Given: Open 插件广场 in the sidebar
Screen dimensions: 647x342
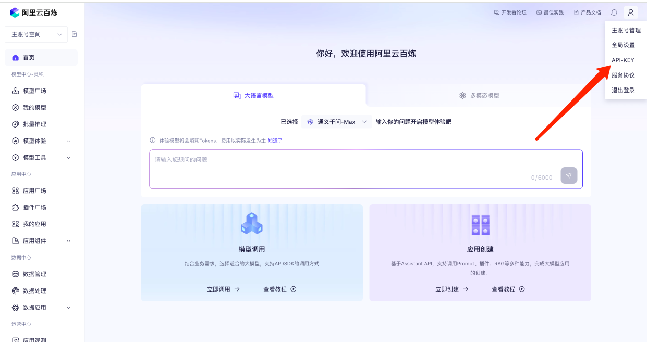Looking at the screenshot, I should (x=34, y=208).
